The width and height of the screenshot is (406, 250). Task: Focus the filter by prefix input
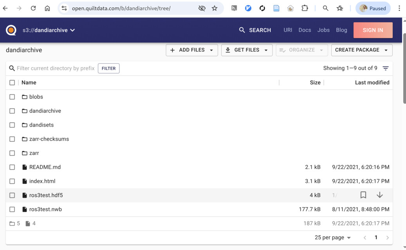[56, 68]
